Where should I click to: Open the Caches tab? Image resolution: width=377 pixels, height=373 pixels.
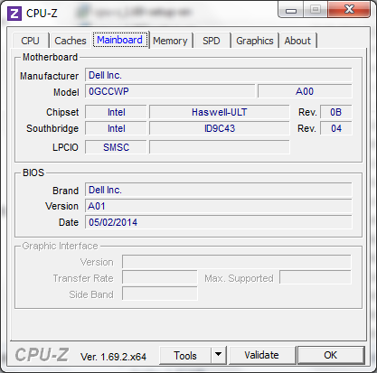coord(71,41)
